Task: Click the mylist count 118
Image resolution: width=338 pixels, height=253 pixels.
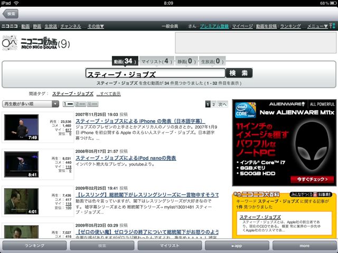Action: [x=68, y=167]
